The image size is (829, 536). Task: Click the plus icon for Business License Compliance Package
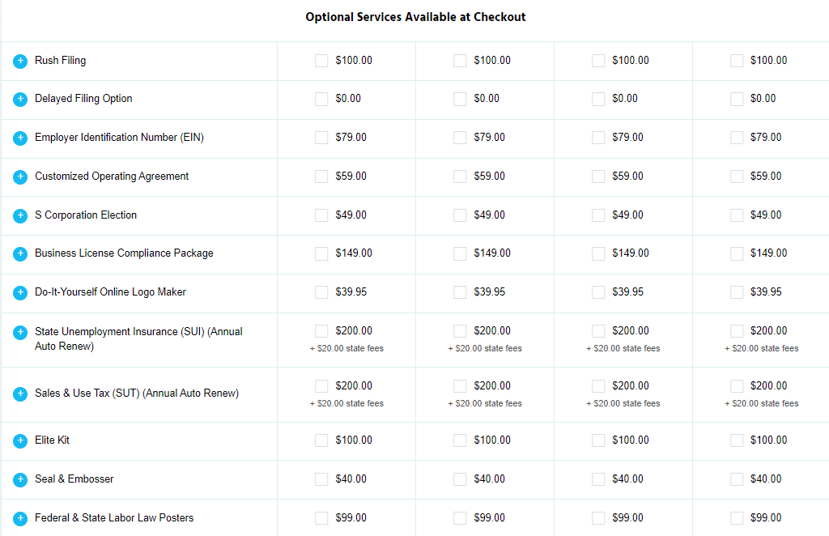click(21, 253)
